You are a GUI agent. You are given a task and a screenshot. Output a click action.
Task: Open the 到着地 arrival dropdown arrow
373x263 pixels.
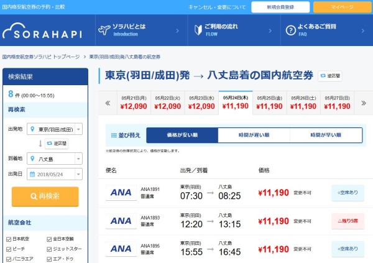click(78, 159)
